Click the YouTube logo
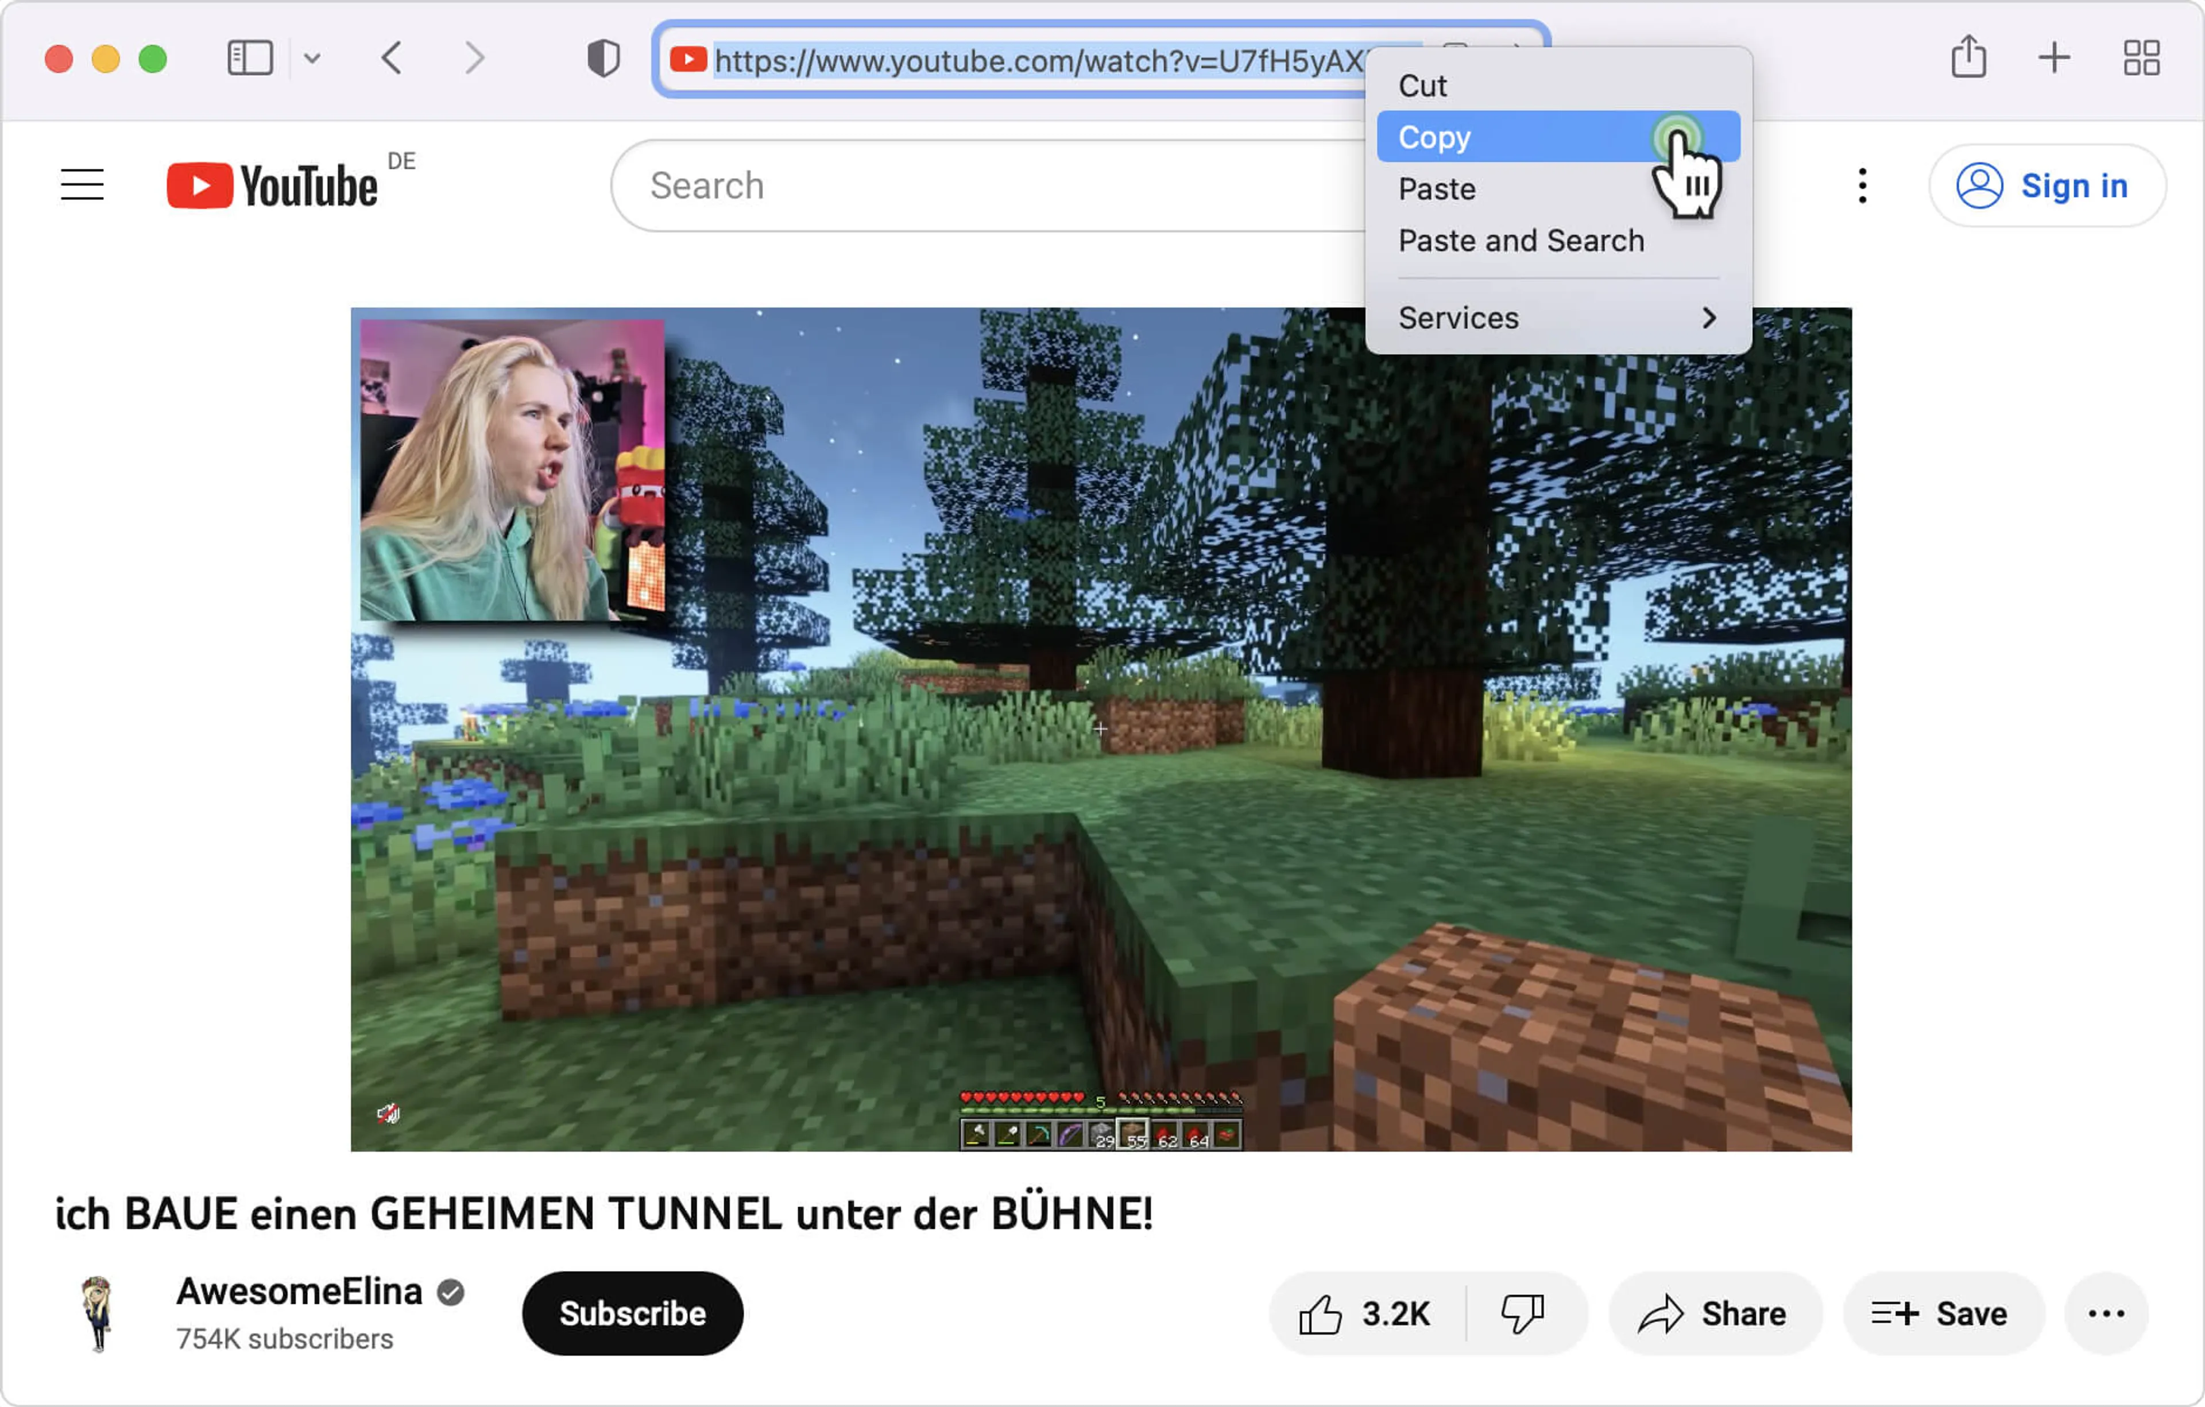The width and height of the screenshot is (2205, 1407). [272, 186]
